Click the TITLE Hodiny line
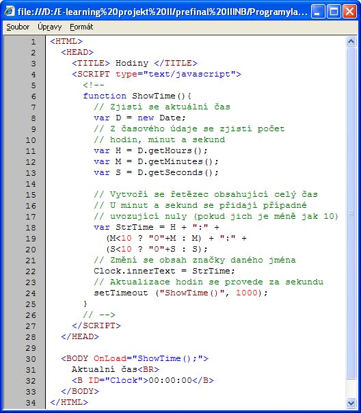Screen dimensions: 361x413 (135, 63)
